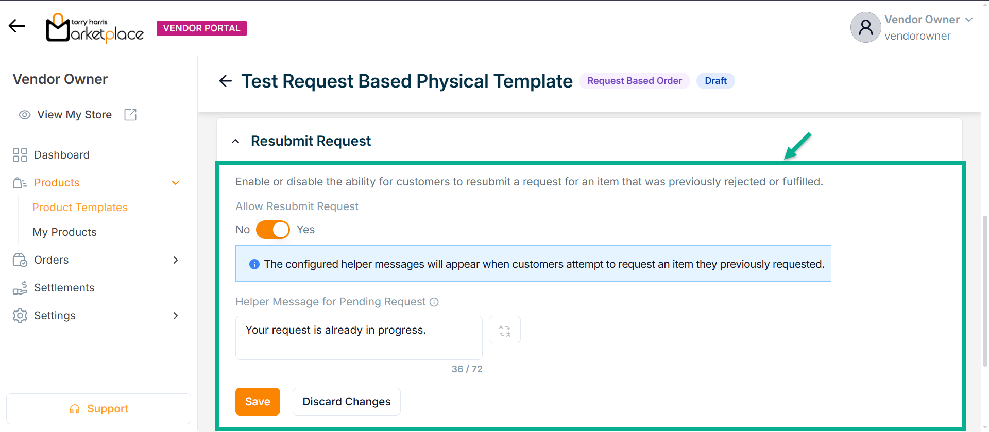
Task: Click the Vendor Owner profile avatar
Action: (x=865, y=27)
